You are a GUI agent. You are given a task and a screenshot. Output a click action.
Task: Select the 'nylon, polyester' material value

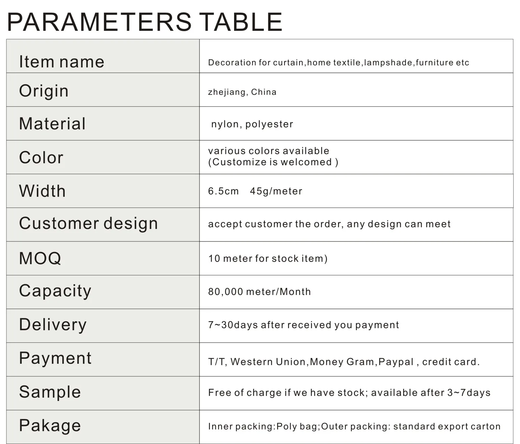(252, 124)
